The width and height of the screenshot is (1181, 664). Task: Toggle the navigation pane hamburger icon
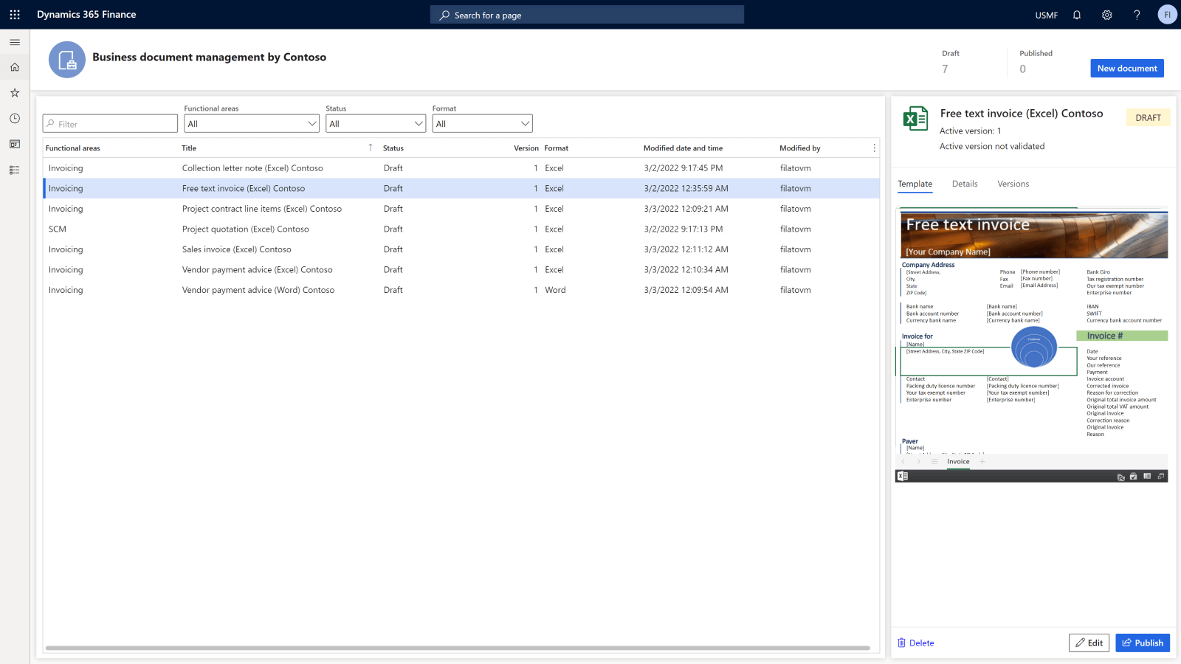(14, 42)
